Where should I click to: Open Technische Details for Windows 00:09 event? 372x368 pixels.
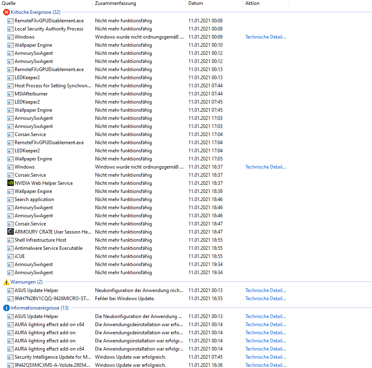click(266, 37)
